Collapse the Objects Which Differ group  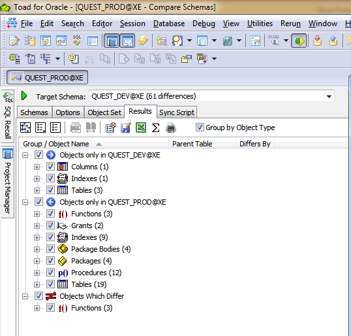click(x=25, y=297)
